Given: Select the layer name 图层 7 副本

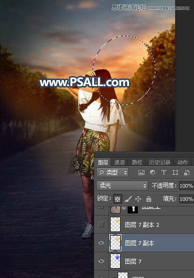Looking at the screenshot, I should pyautogui.click(x=139, y=243).
